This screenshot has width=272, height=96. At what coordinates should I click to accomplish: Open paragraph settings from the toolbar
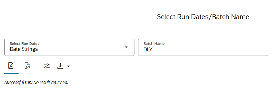[x=47, y=66]
